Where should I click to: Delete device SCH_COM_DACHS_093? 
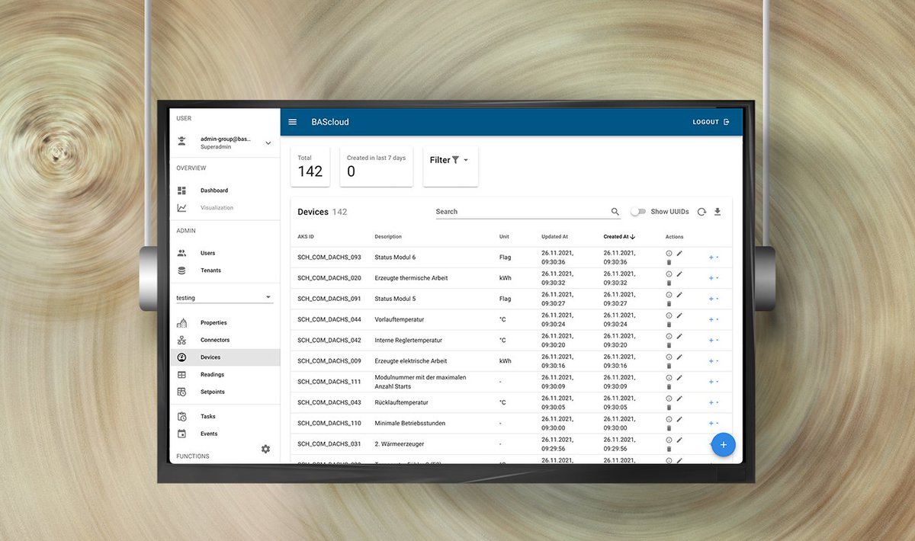point(669,262)
